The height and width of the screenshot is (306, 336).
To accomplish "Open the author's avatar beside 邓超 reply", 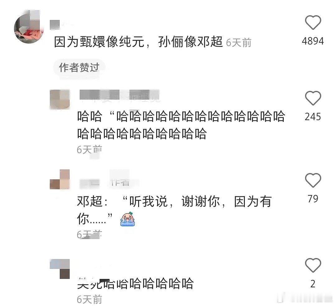I will [x=60, y=179].
